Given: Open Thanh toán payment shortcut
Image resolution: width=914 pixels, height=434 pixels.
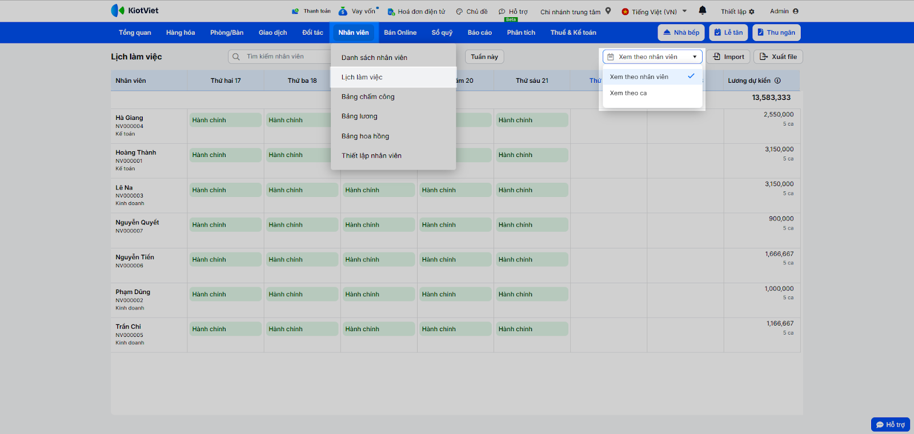Looking at the screenshot, I should [311, 11].
